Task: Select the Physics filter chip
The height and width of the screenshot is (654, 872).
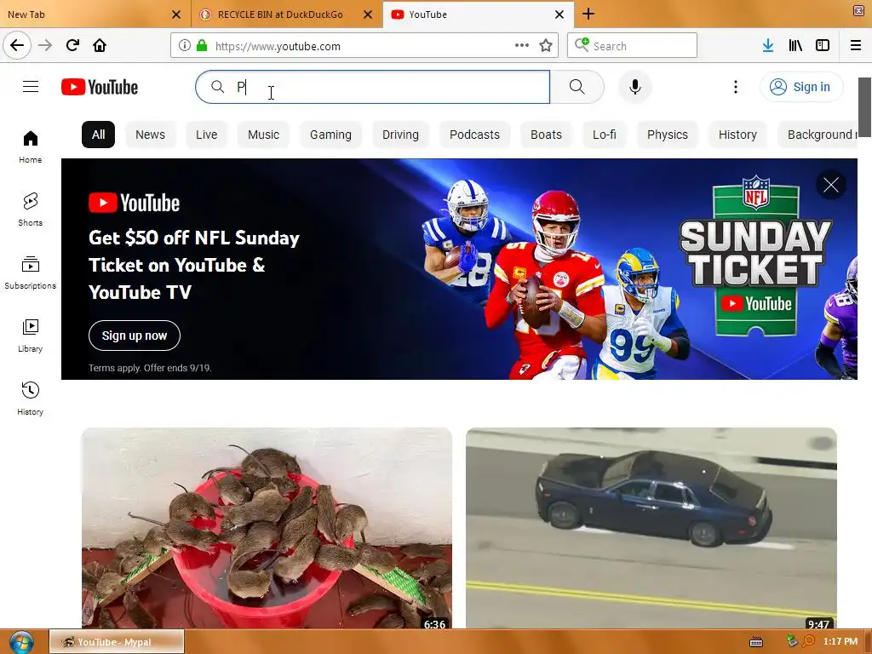Action: (x=668, y=135)
